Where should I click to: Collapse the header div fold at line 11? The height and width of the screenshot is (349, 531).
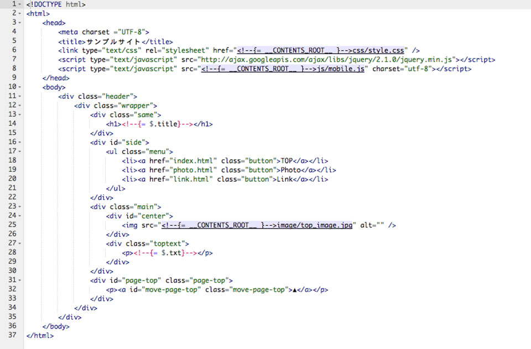click(x=20, y=97)
